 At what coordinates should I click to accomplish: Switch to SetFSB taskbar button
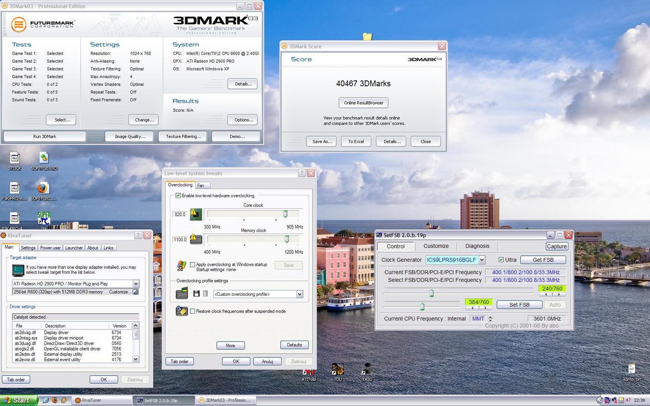pos(163,400)
